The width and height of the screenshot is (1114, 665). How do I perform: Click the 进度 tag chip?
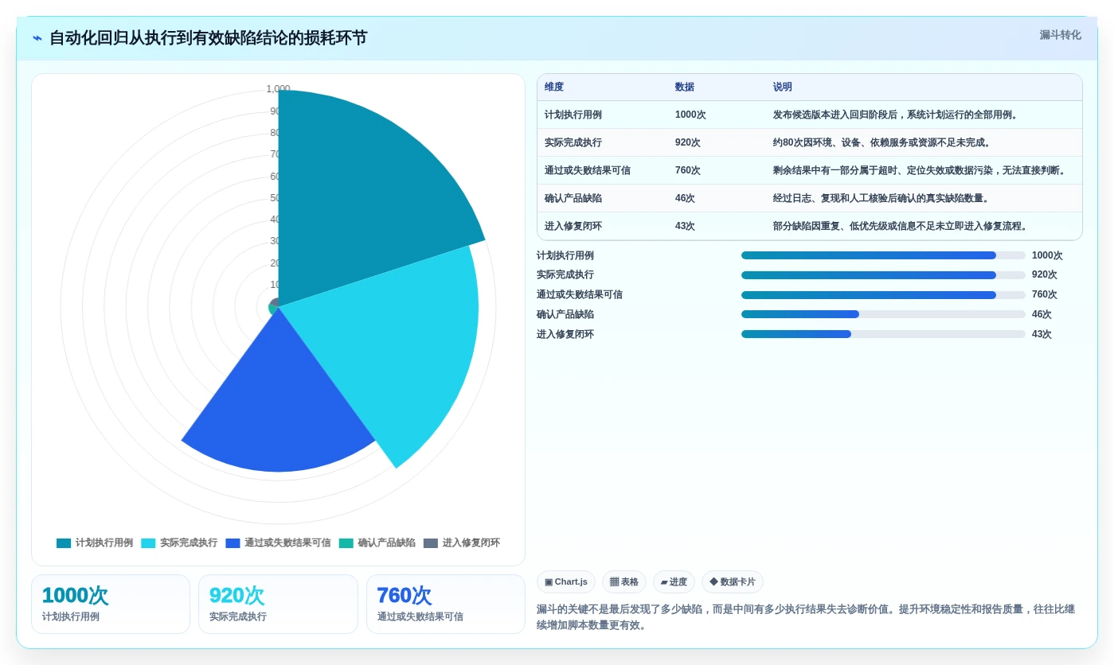click(x=674, y=582)
